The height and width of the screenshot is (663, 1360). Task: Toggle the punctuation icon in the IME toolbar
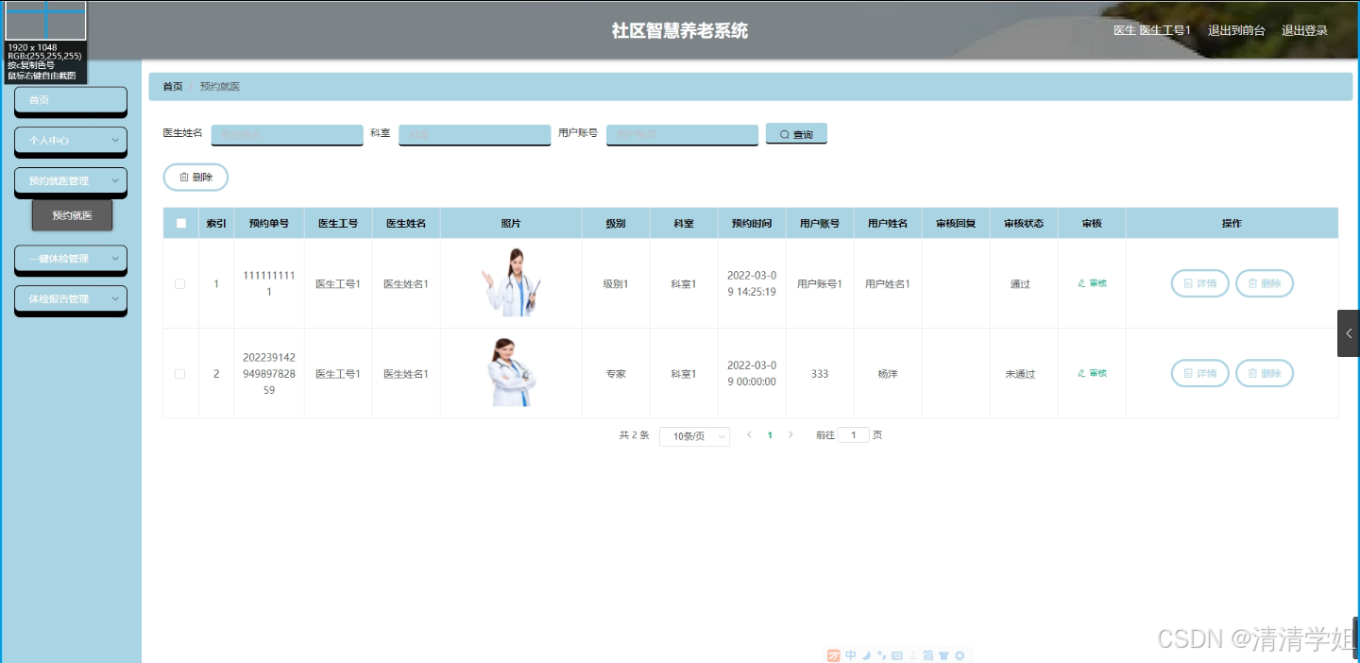click(x=881, y=655)
